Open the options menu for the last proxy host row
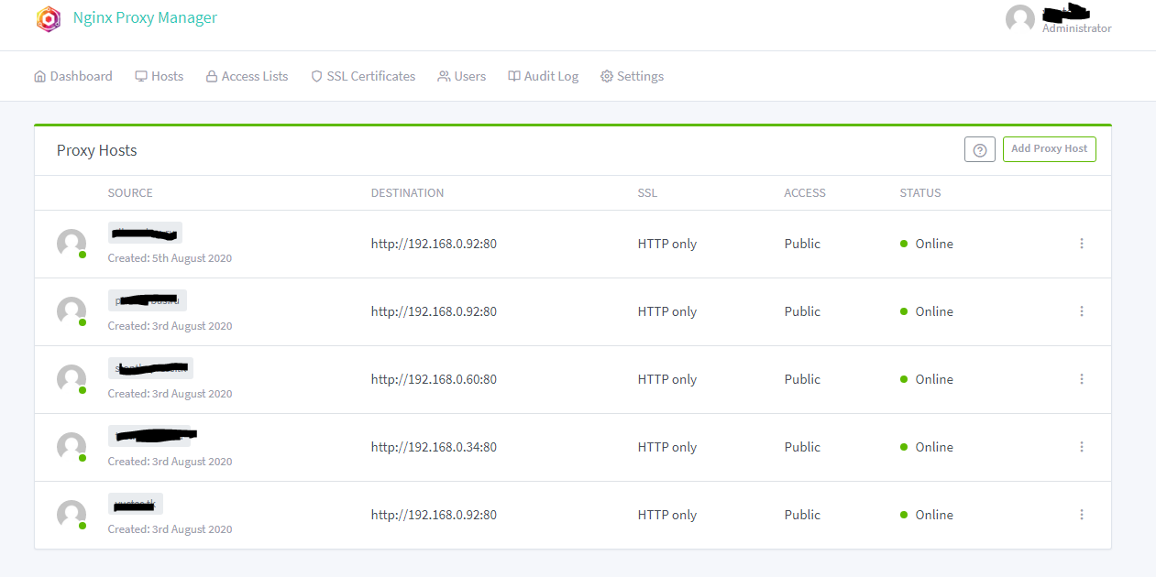 click(x=1082, y=515)
